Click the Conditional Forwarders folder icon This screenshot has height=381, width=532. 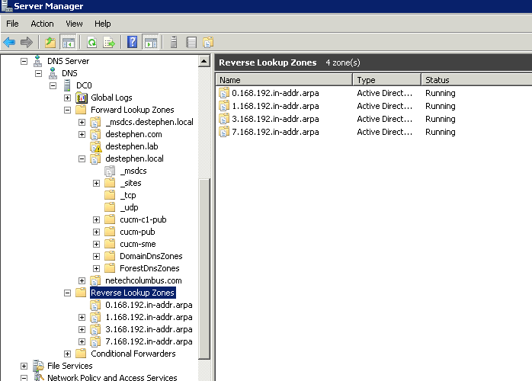(x=81, y=354)
